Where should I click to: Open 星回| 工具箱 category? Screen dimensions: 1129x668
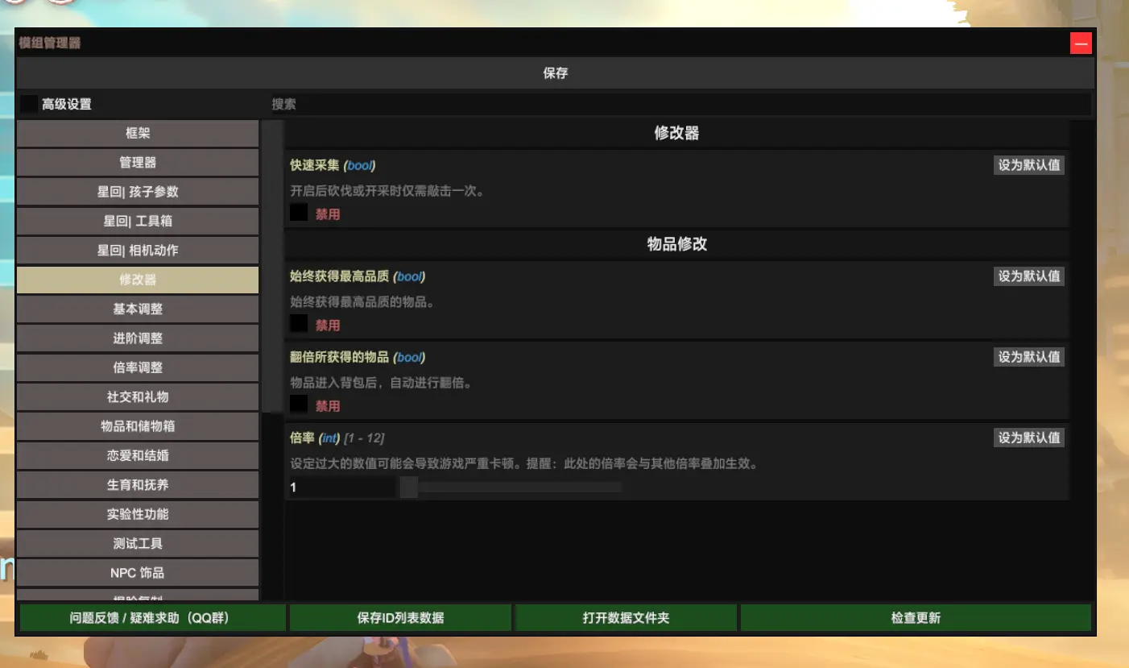(x=138, y=222)
